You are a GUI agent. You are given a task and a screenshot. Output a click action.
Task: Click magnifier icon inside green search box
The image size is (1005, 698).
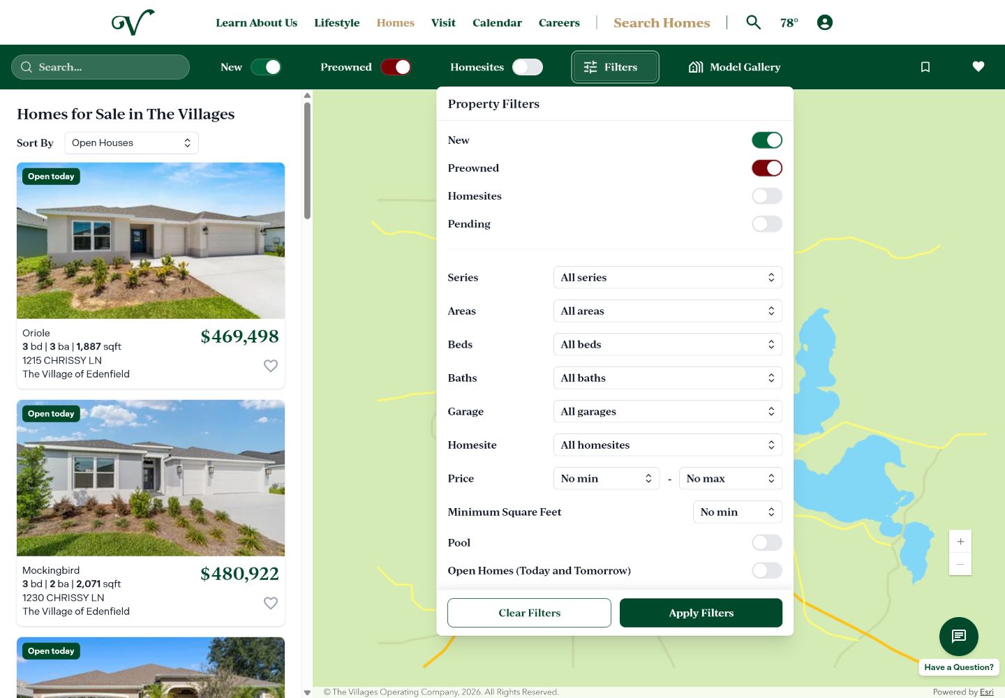27,67
